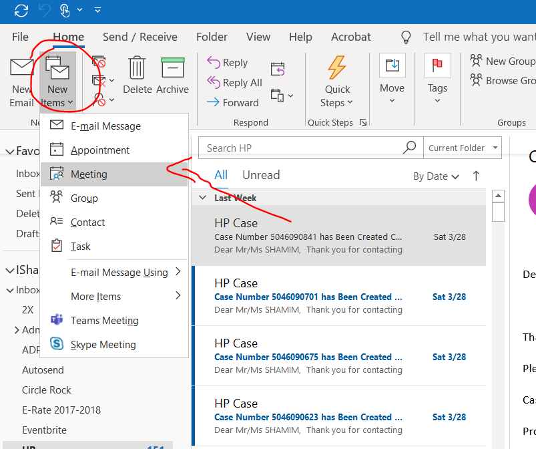
Task: Click the Archive icon
Action: point(173,67)
